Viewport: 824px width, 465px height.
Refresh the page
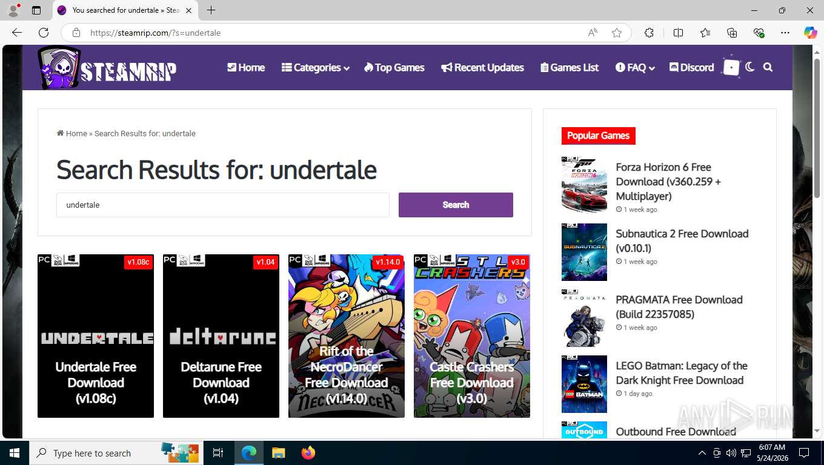coord(44,33)
